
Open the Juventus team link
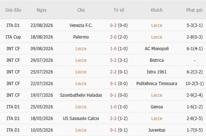157,130
